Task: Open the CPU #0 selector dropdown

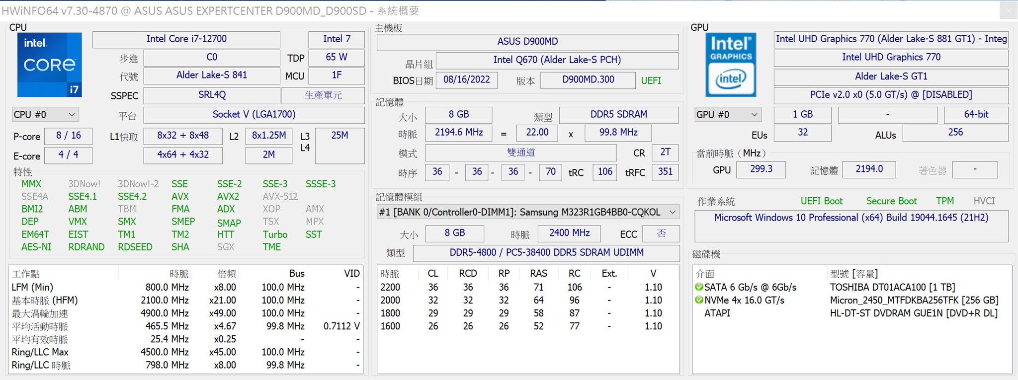Action: click(45, 115)
